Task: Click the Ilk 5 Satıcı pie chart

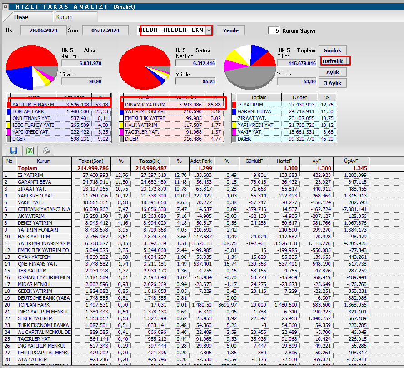Action: tap(145, 67)
